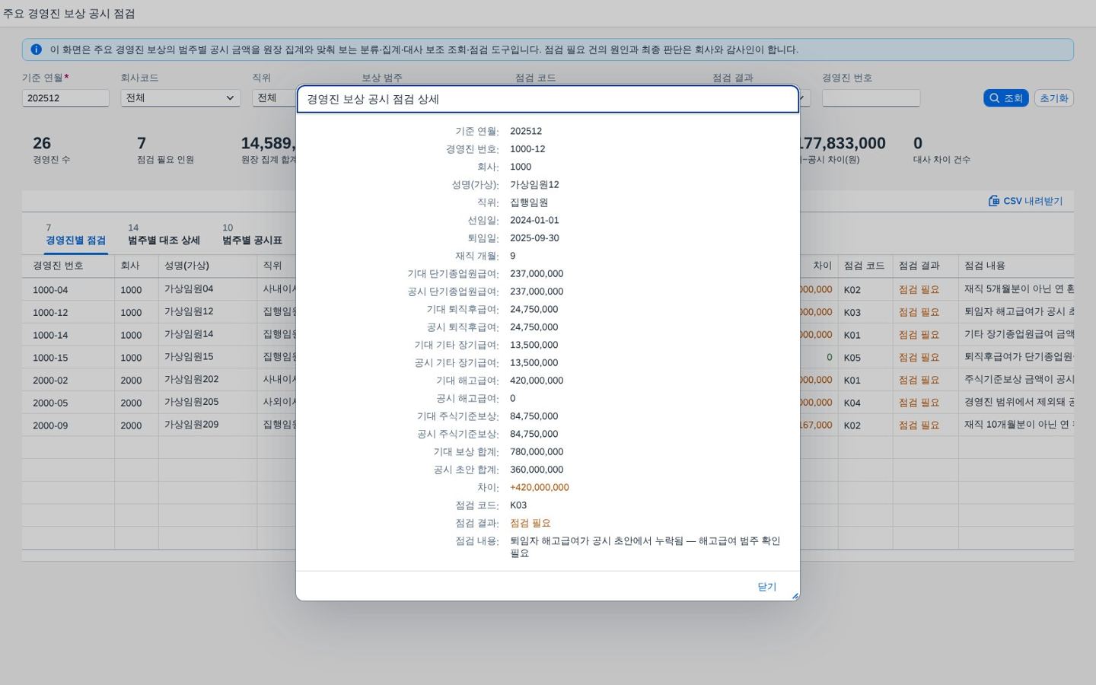Click the 780,000,000 기대 보상 합계 value

click(x=537, y=452)
